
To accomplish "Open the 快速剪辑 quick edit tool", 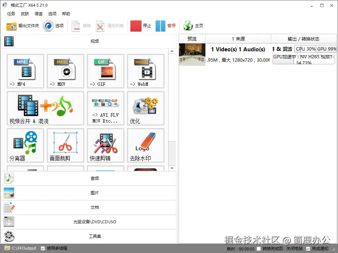I will (x=105, y=145).
